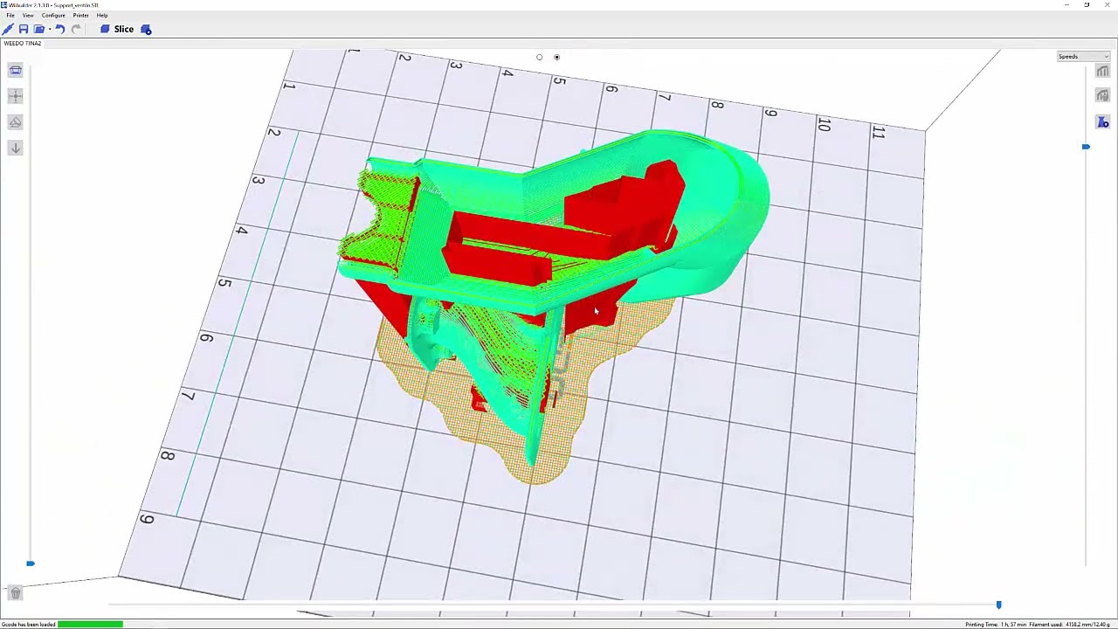Screen dimensions: 1118x629
Task: Open the Configure menu
Action: (x=53, y=15)
